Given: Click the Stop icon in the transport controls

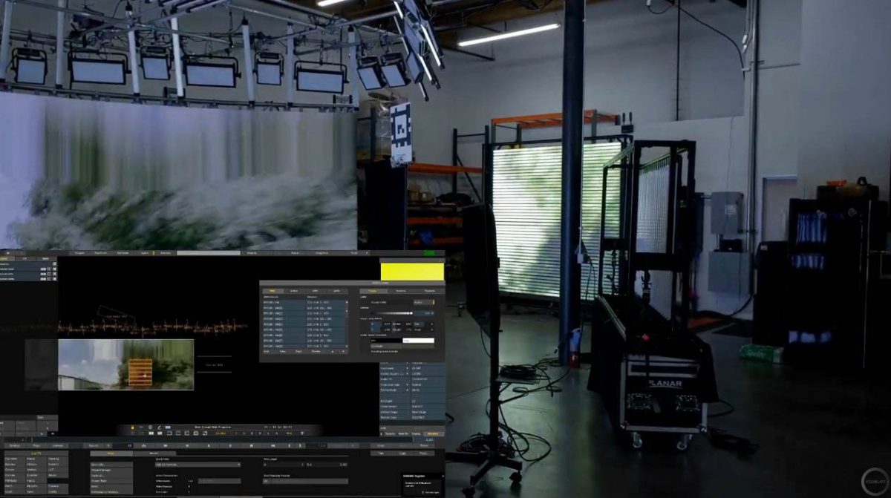Looking at the screenshot, I should (x=187, y=446).
